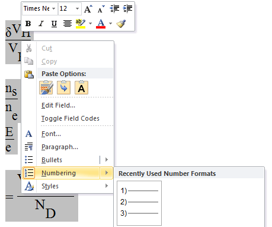The width and height of the screenshot is (272, 227).
Task: Click the δVH equation numerator
Action: click(x=18, y=31)
